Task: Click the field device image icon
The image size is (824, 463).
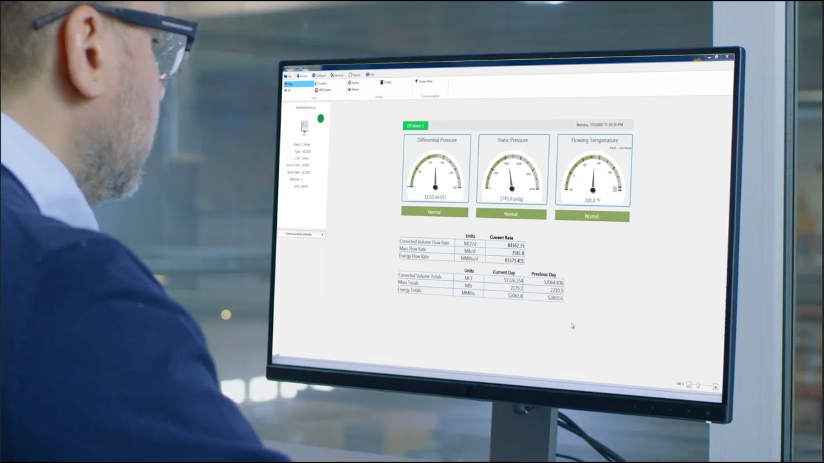Action: (x=304, y=127)
